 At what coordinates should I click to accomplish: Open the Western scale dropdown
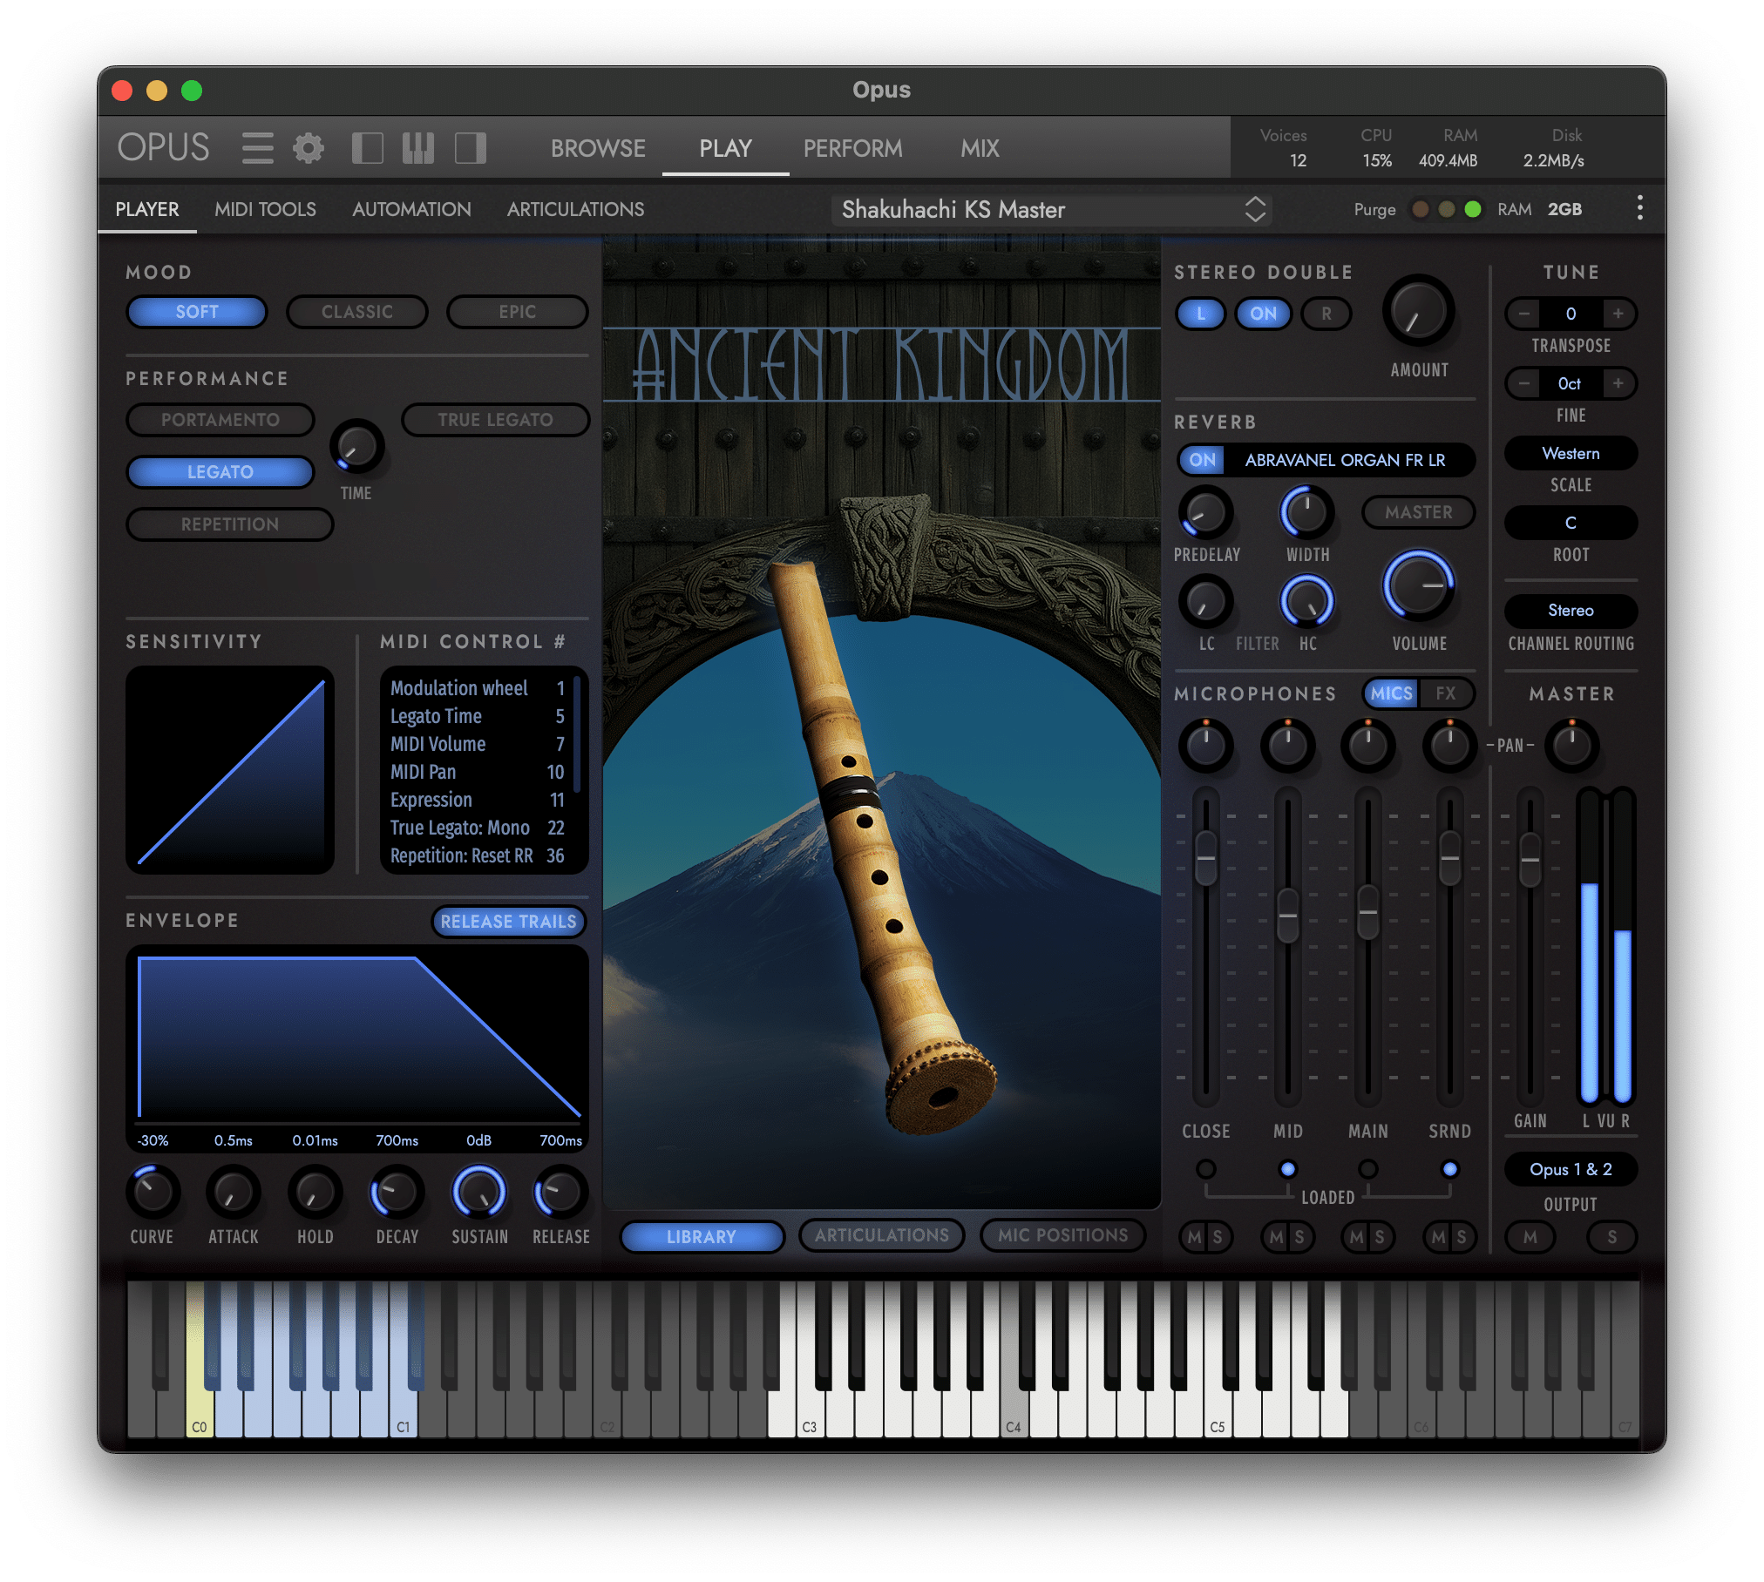coord(1571,453)
